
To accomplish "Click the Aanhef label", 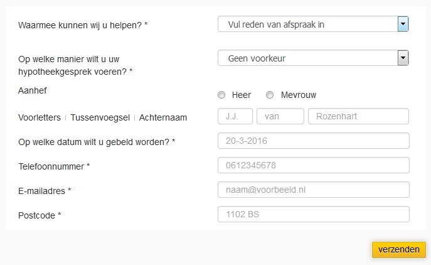I will [x=33, y=90].
